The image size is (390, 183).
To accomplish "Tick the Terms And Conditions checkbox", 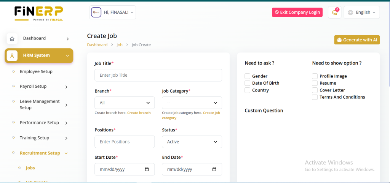I will tap(315, 97).
